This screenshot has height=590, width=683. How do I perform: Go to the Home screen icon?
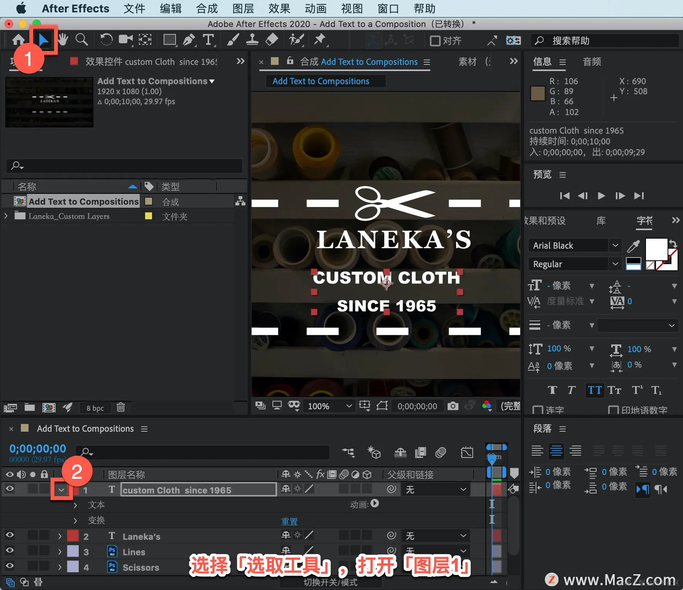[18, 40]
